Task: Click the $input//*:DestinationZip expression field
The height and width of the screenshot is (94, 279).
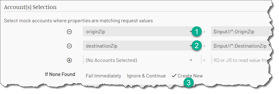Action: click(x=241, y=46)
